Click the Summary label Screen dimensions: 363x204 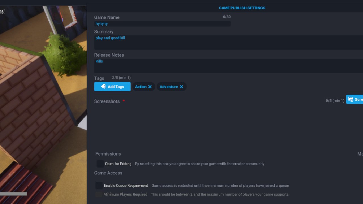[104, 32]
